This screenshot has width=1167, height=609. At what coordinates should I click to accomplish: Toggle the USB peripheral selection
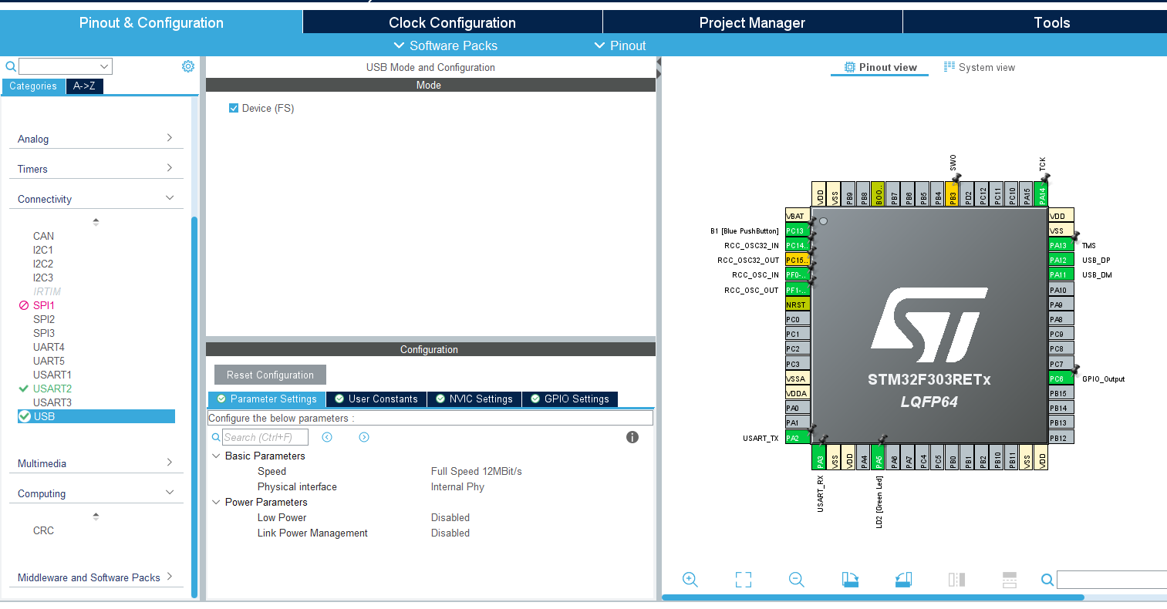pyautogui.click(x=45, y=416)
